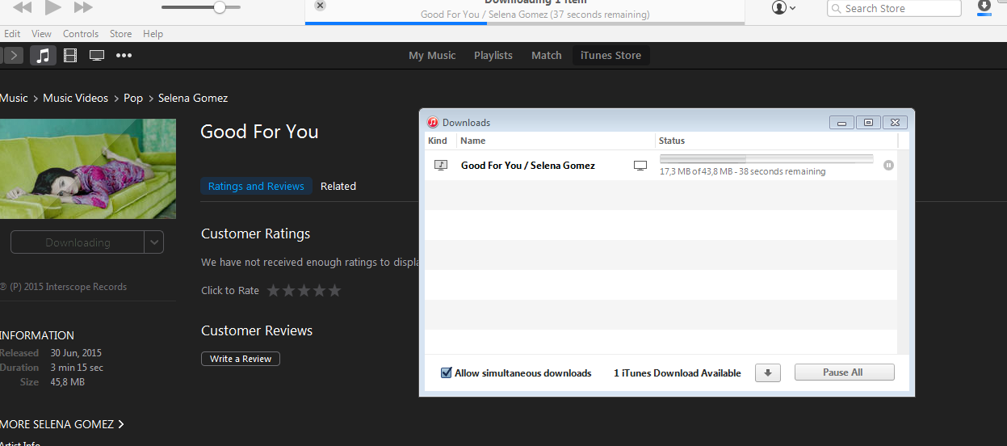Toggle Allow simultaneous downloads checkbox

[x=446, y=372]
